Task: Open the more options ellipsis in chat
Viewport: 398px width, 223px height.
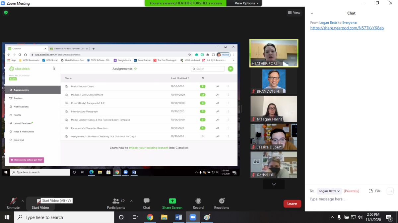Action: coord(390,191)
